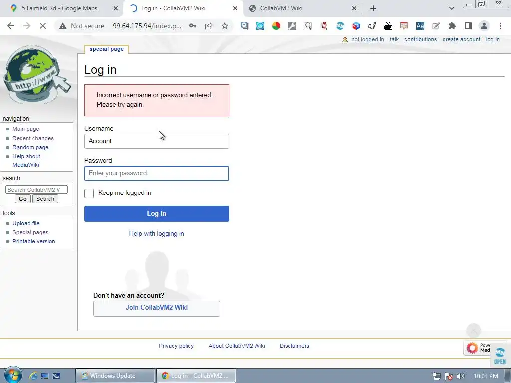Open the magnifier page-search extension
Screen dimensions: 511x383
308,26
